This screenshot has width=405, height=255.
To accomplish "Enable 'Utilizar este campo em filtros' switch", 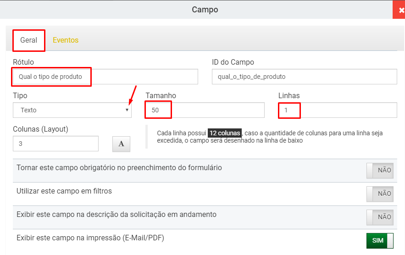I will (x=380, y=194).
